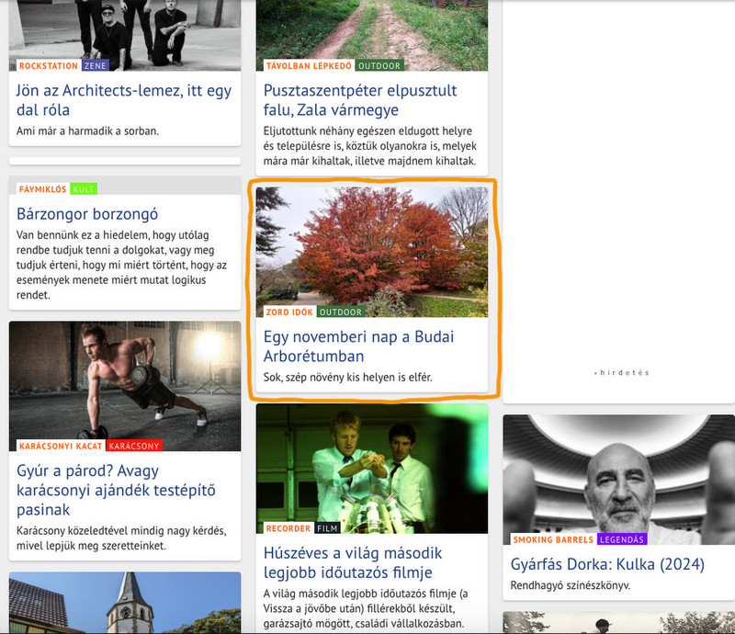Click the FILM category label
The image size is (735, 634).
327,528
